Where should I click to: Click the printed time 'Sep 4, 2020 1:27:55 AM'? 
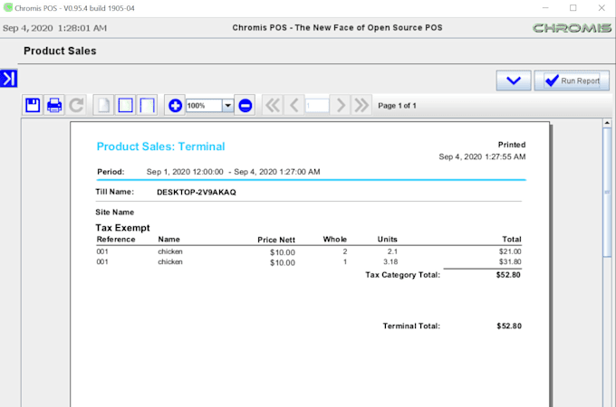pyautogui.click(x=482, y=156)
